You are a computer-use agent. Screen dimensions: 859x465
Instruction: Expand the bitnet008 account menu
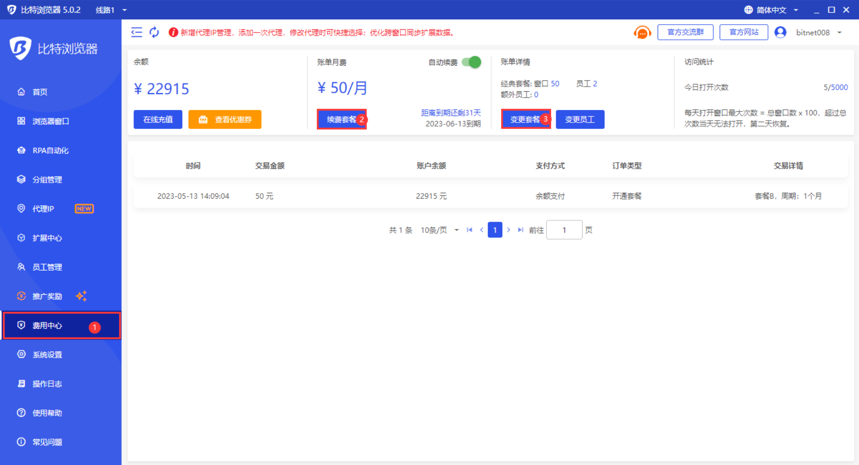tap(819, 33)
